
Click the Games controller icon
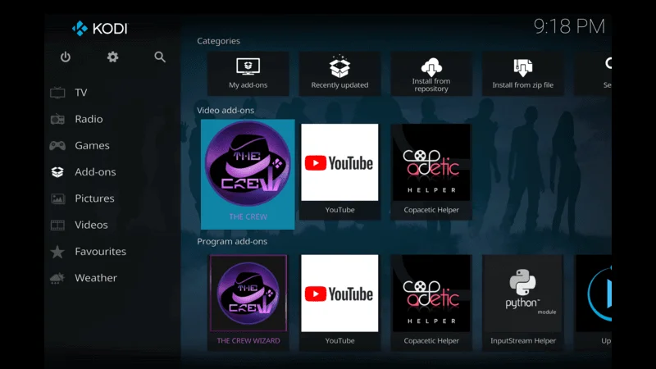(x=57, y=146)
